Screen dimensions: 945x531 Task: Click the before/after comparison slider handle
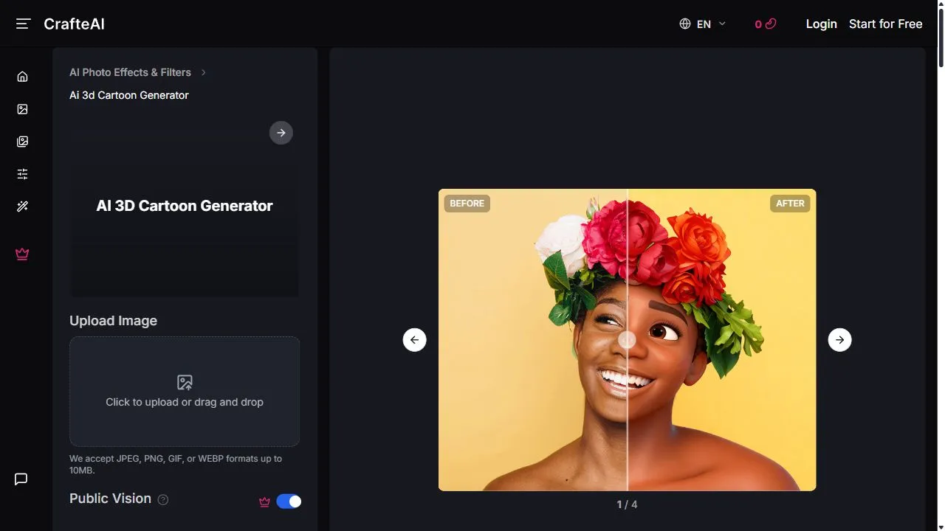(x=627, y=340)
